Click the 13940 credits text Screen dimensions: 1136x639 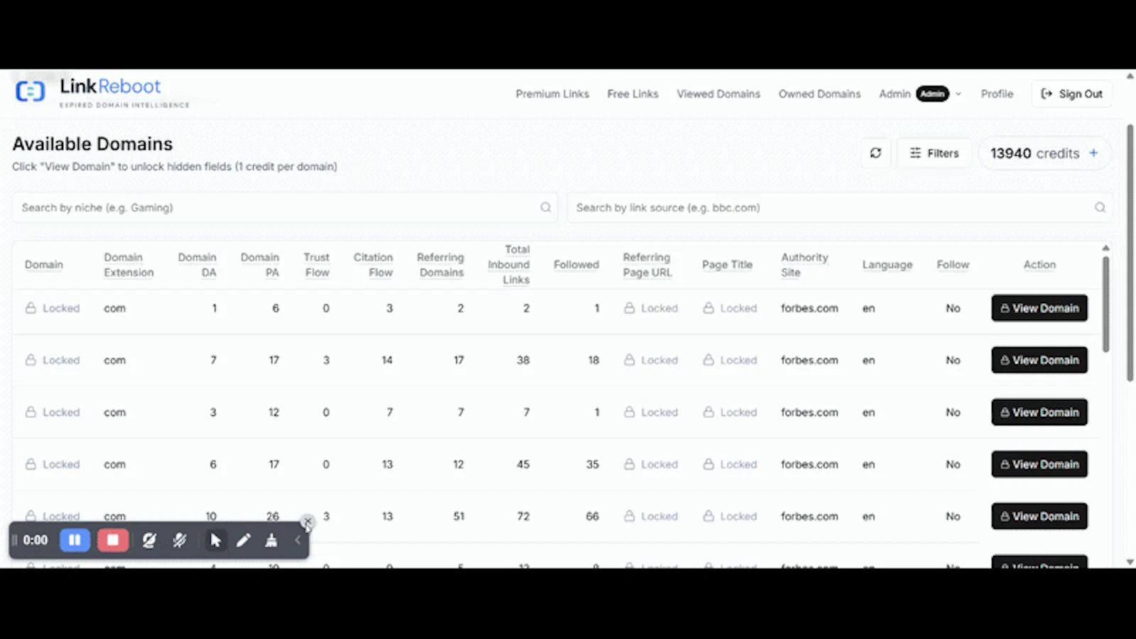(1034, 153)
